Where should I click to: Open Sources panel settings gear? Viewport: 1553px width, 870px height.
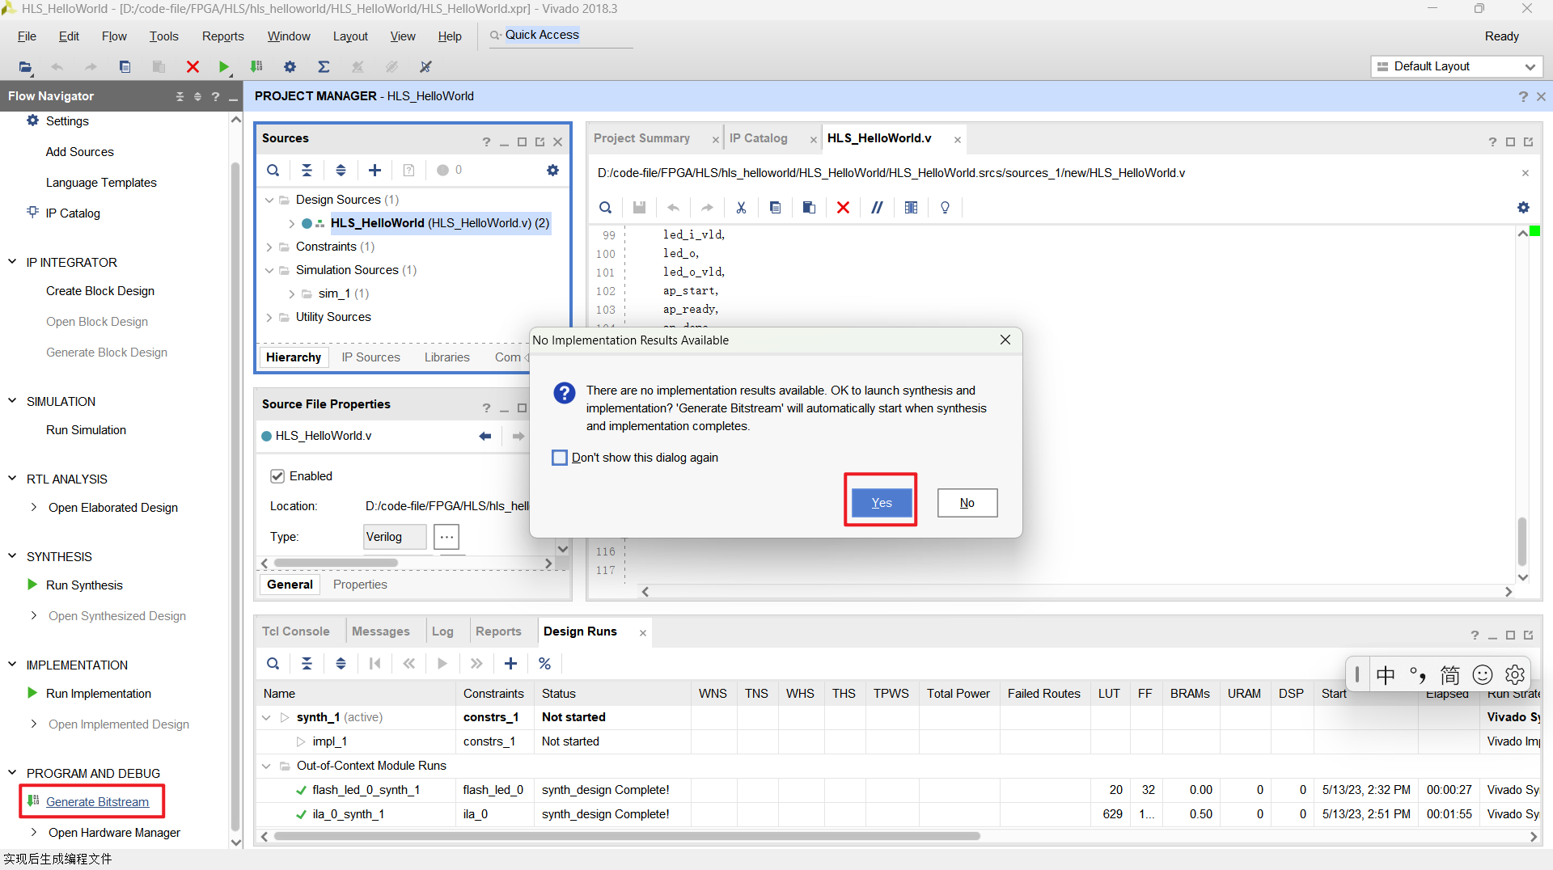552,171
